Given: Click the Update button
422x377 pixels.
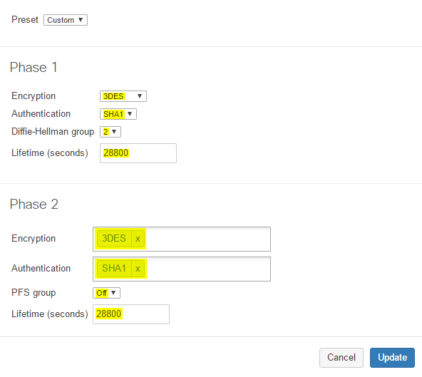Looking at the screenshot, I should click(392, 357).
